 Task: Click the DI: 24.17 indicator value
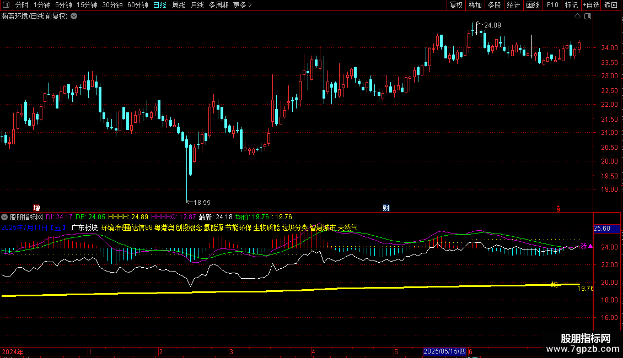pos(59,217)
